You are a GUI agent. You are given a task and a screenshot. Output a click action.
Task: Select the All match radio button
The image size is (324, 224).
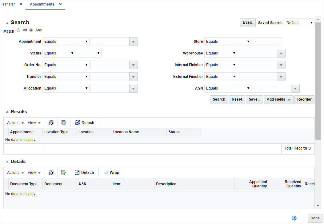[x=18, y=30]
